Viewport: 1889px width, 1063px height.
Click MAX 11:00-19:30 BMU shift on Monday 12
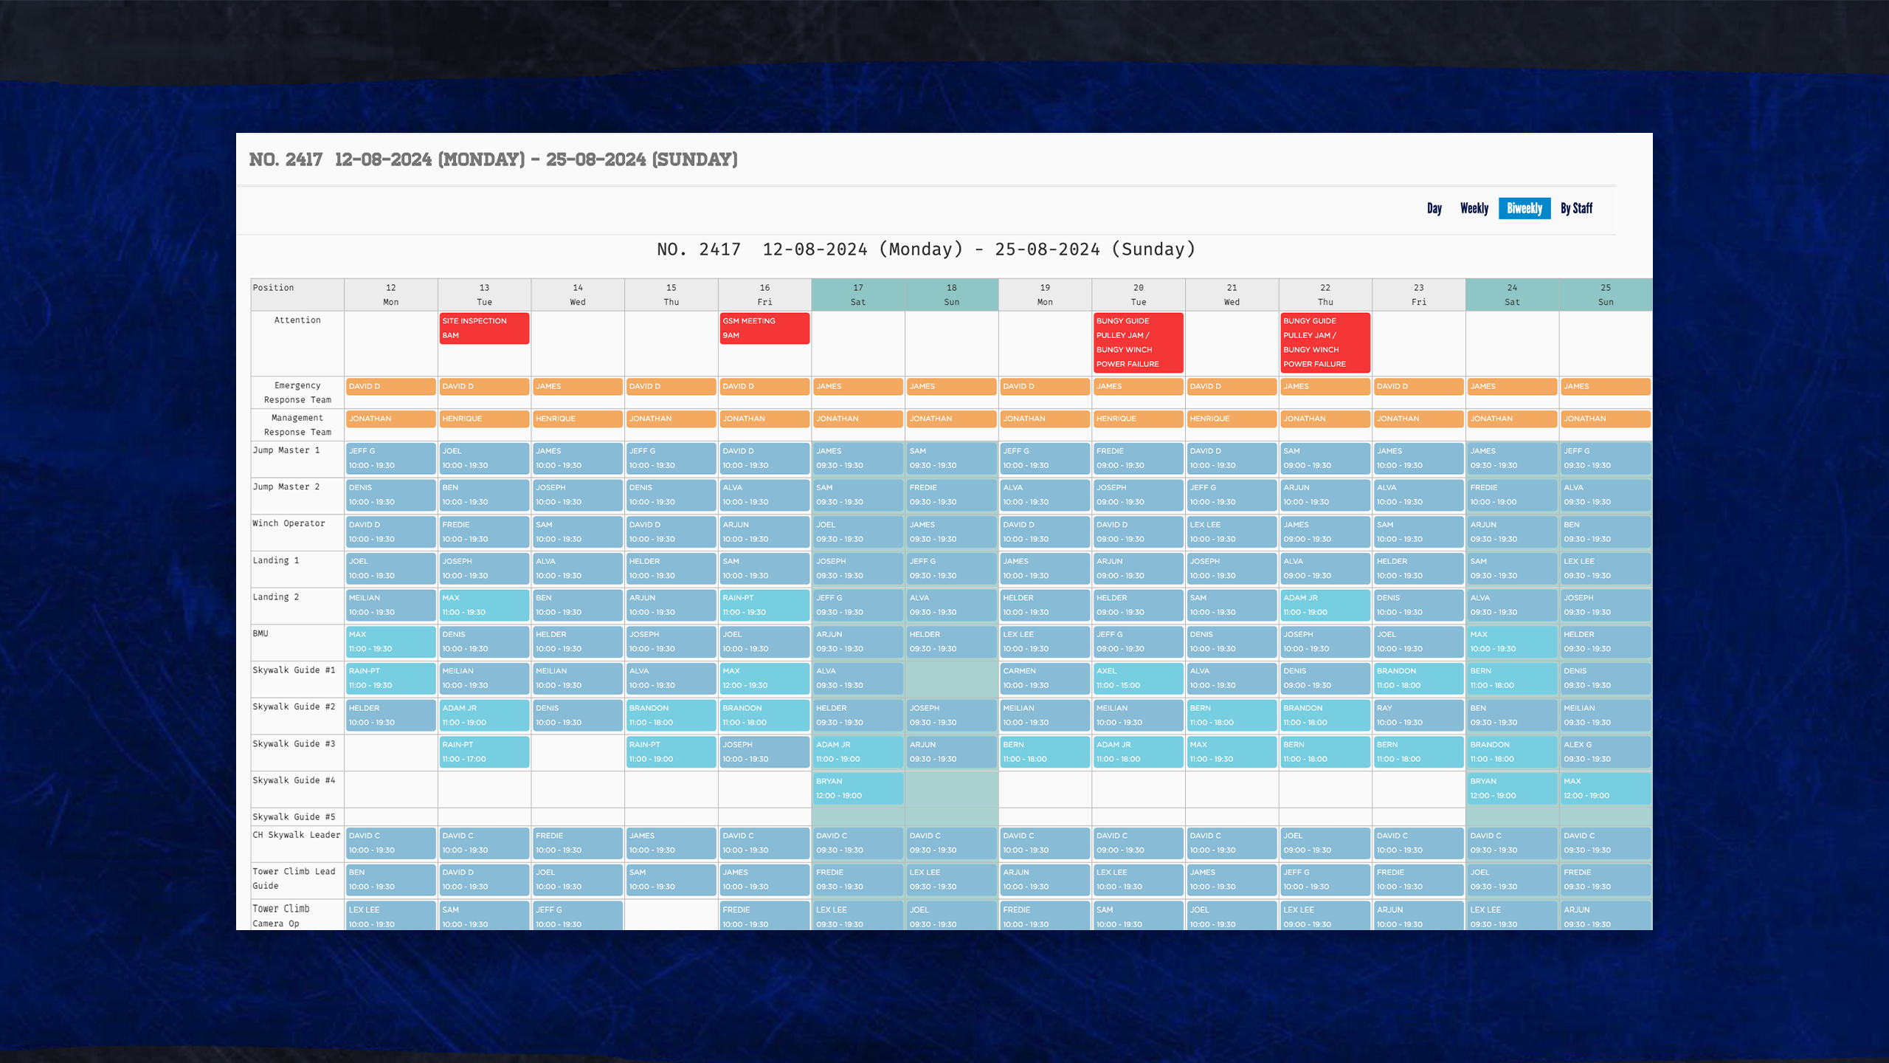point(390,641)
